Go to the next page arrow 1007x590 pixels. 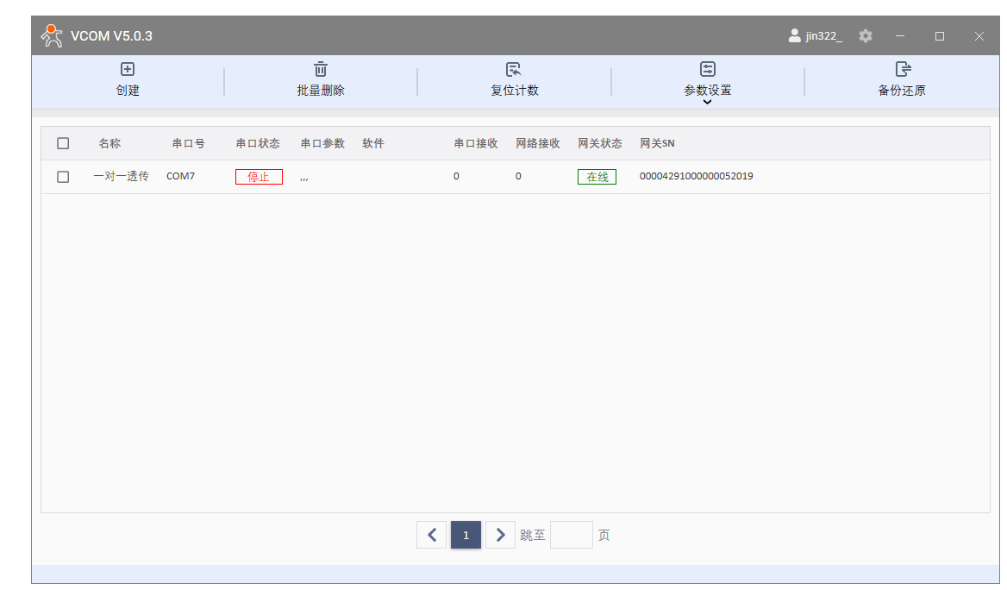[x=500, y=535]
